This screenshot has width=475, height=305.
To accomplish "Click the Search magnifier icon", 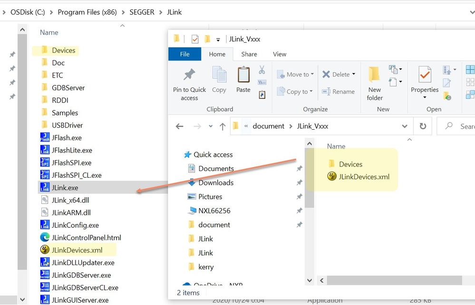I will [449, 125].
